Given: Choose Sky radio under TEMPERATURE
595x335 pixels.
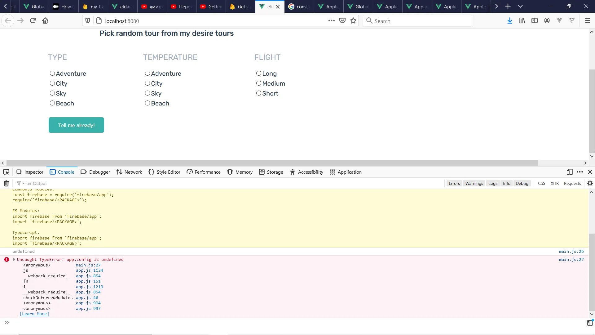Looking at the screenshot, I should [148, 93].
